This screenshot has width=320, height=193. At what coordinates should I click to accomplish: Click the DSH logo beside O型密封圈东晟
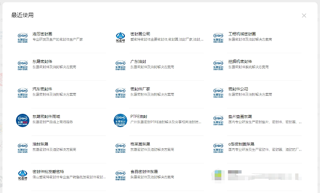(218, 148)
